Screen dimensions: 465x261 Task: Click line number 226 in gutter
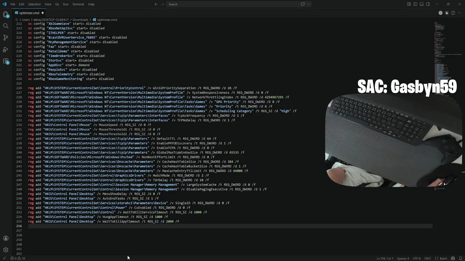click(x=20, y=88)
